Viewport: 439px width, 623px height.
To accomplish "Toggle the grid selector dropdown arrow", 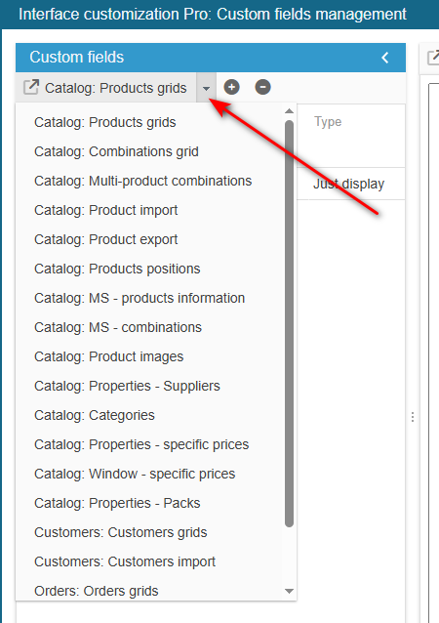I will (x=206, y=88).
